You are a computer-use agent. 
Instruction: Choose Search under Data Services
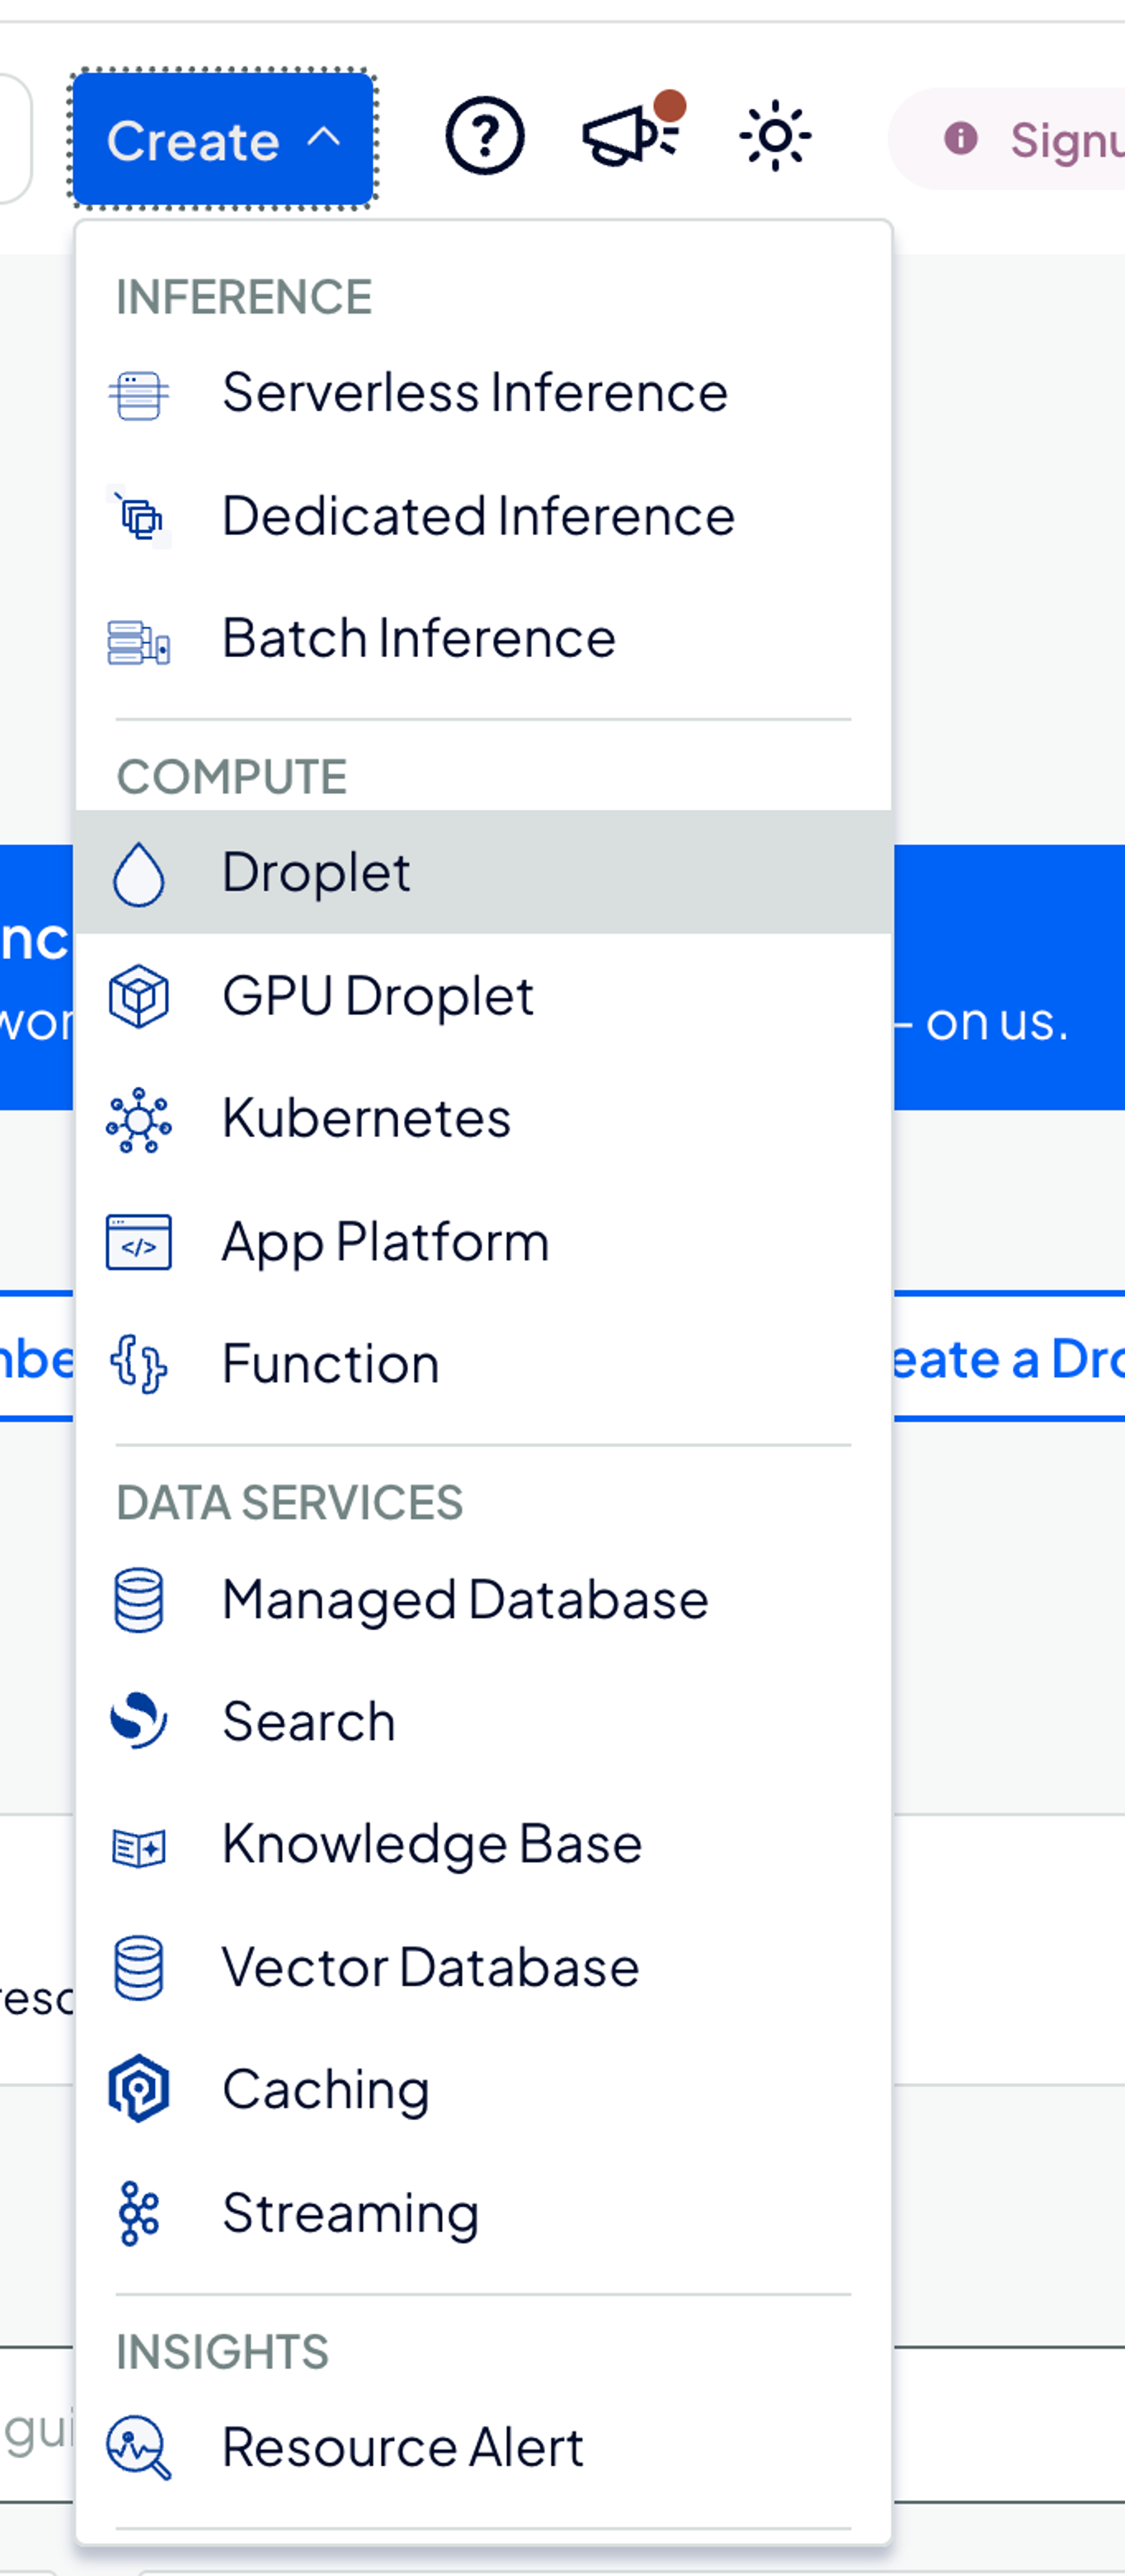(483, 1721)
